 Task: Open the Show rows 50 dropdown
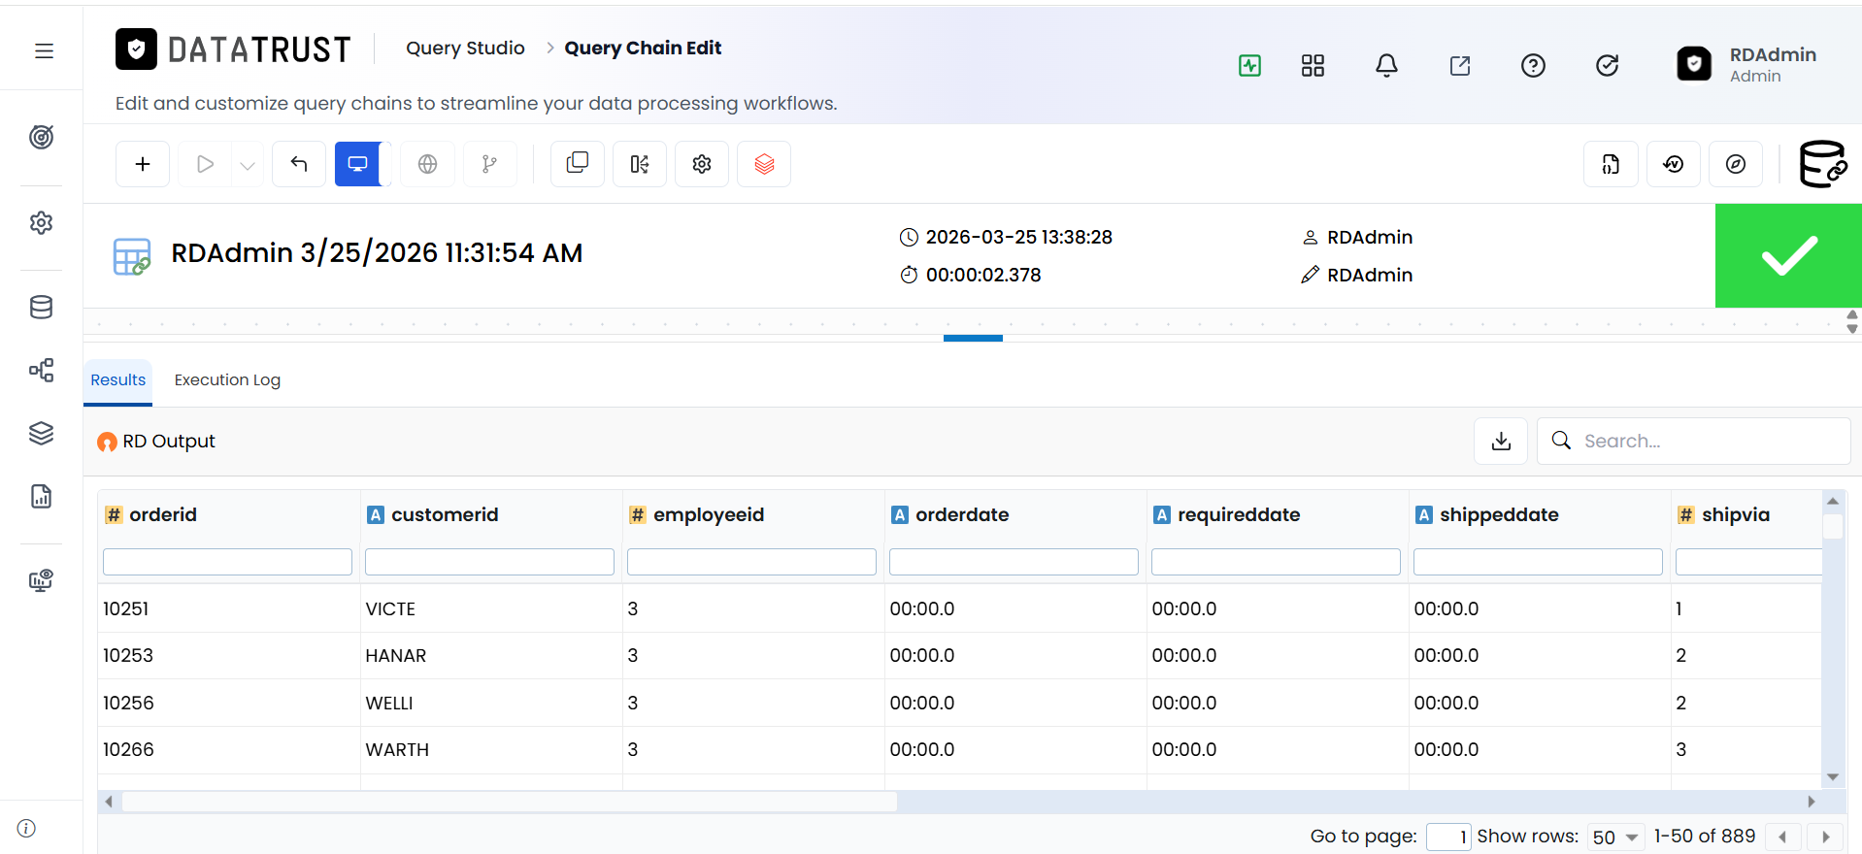[1615, 837]
